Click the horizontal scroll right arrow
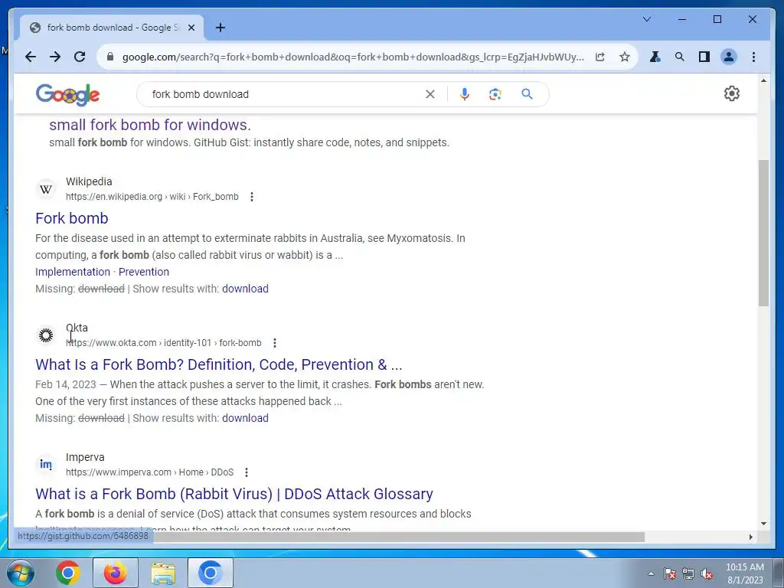This screenshot has width=784, height=588. [750, 537]
